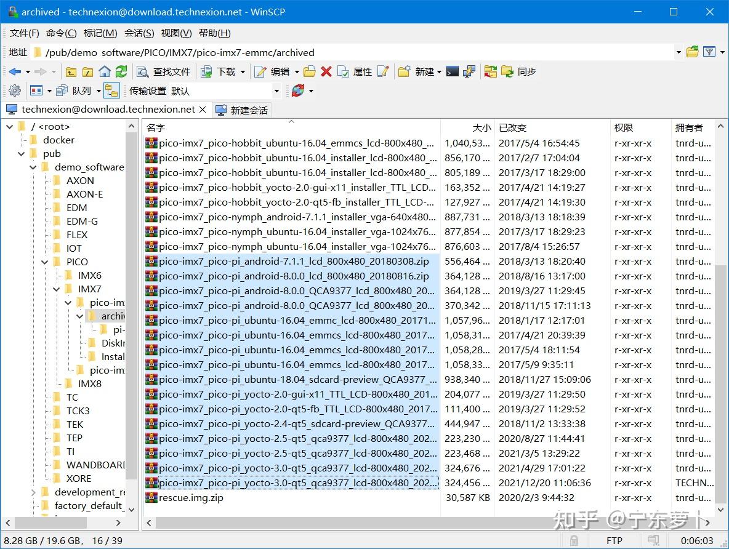This screenshot has width=729, height=549.
Task: Open the 下载 download dropdown arrow
Action: 243,72
